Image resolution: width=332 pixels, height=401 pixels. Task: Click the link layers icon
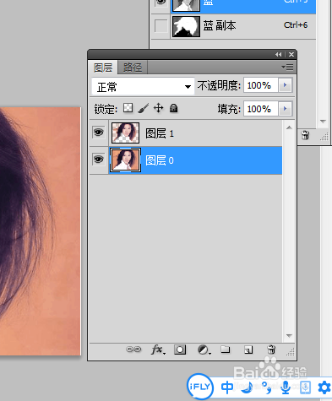[133, 350]
